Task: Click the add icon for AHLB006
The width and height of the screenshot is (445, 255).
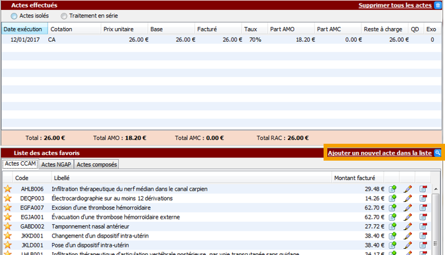Action: 393,189
